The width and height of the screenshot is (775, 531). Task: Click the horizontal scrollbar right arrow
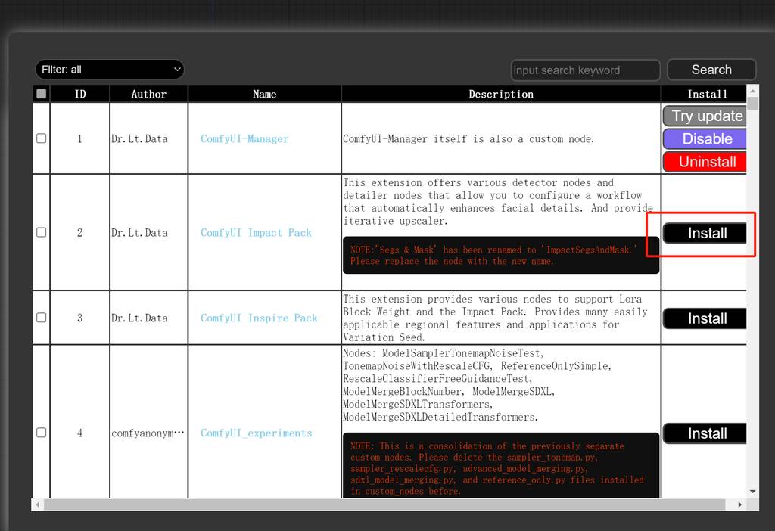(x=740, y=505)
